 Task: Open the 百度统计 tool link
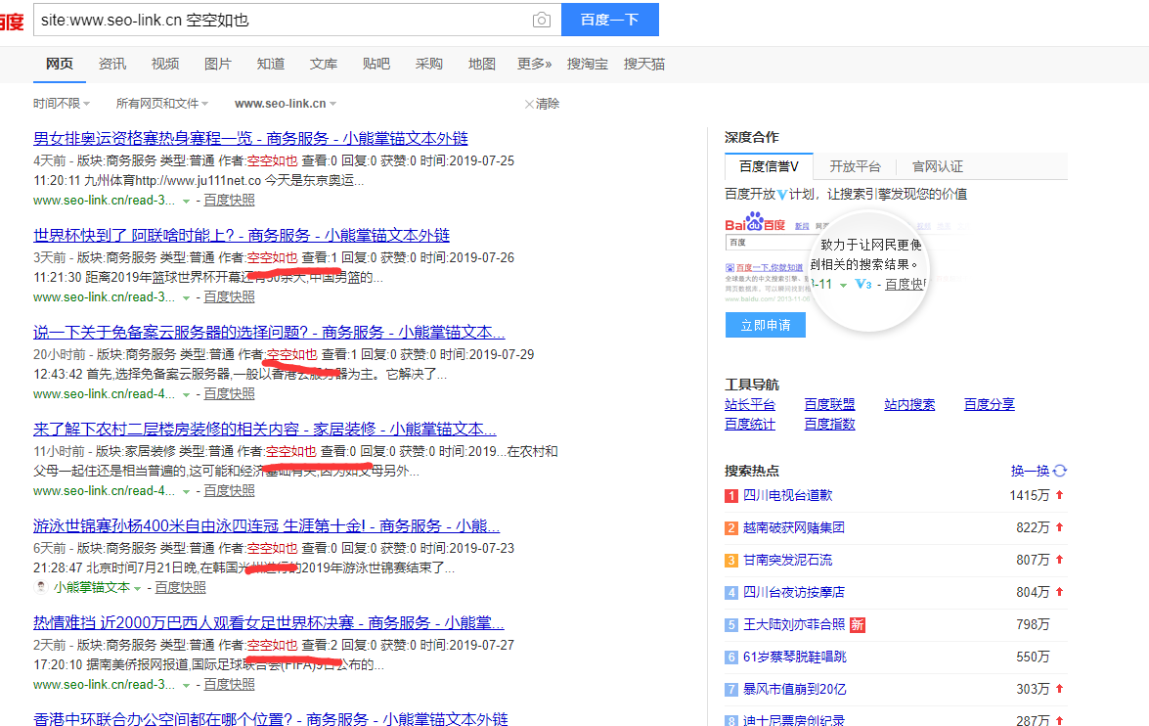pos(750,424)
